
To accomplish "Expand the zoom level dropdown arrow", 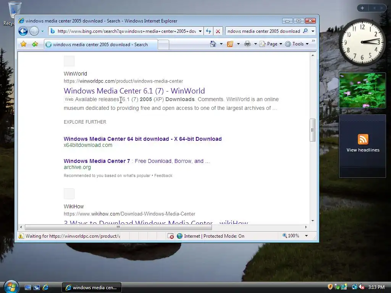I will [307, 236].
